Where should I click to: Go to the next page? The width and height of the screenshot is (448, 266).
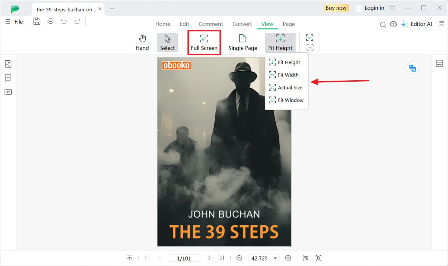coord(209,258)
